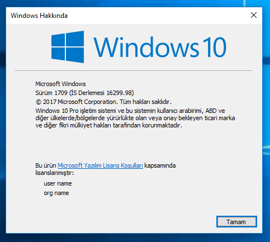Click the Windows 10 Pro işletim sistemi paragraph
The width and height of the screenshot is (270, 242).
[135, 118]
